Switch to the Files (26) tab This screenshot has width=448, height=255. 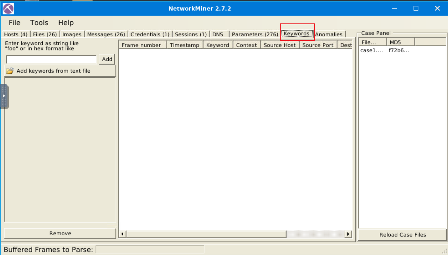point(45,34)
